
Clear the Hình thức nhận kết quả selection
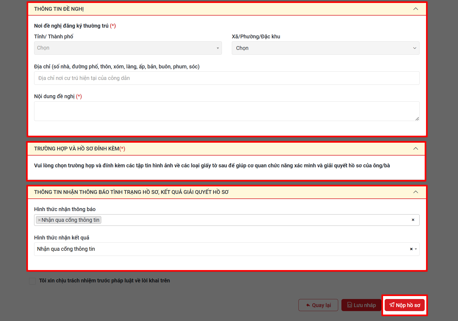click(x=411, y=249)
